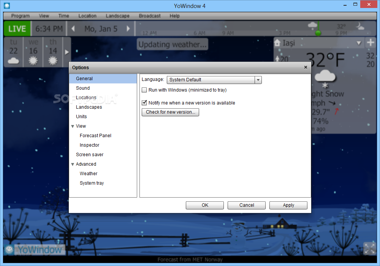Go to next day arrow

[128, 28]
